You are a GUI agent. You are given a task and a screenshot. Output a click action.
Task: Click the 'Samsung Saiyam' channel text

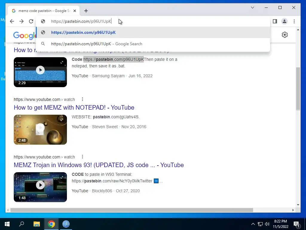pos(108,76)
